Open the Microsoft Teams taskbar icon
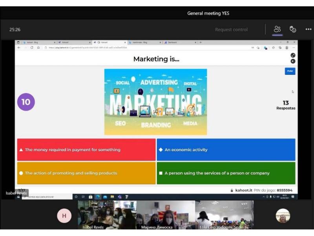Screen dimensions: 314x236 pyautogui.click(x=120, y=197)
